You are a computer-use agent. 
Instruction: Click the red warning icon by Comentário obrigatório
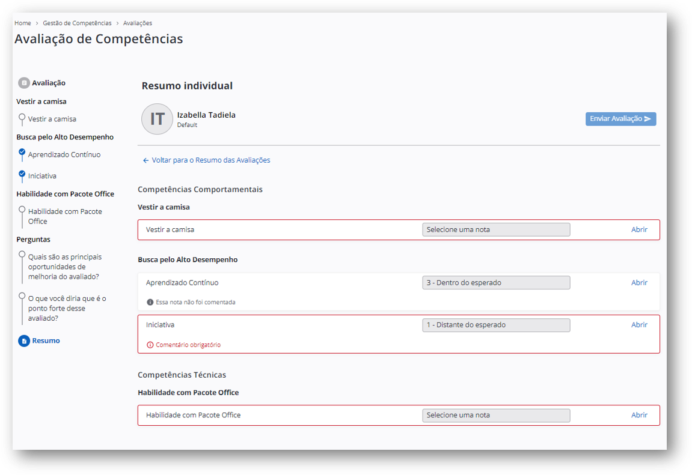[150, 345]
